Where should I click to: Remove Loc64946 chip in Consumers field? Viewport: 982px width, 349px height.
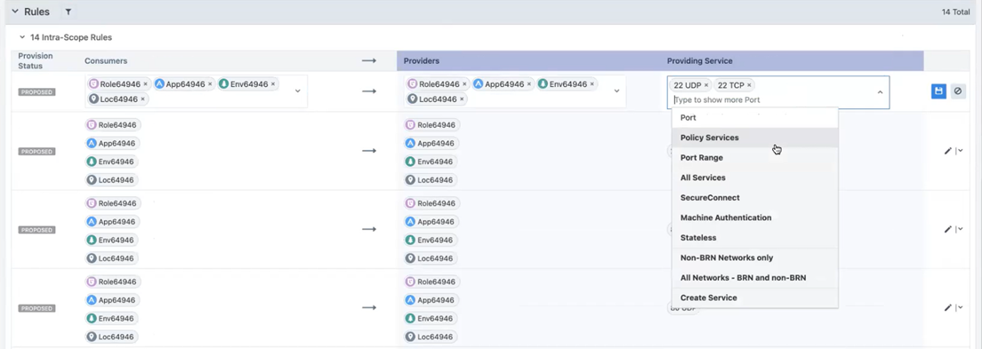143,99
